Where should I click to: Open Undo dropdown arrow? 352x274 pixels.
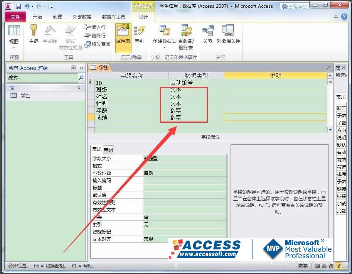[x=32, y=6]
